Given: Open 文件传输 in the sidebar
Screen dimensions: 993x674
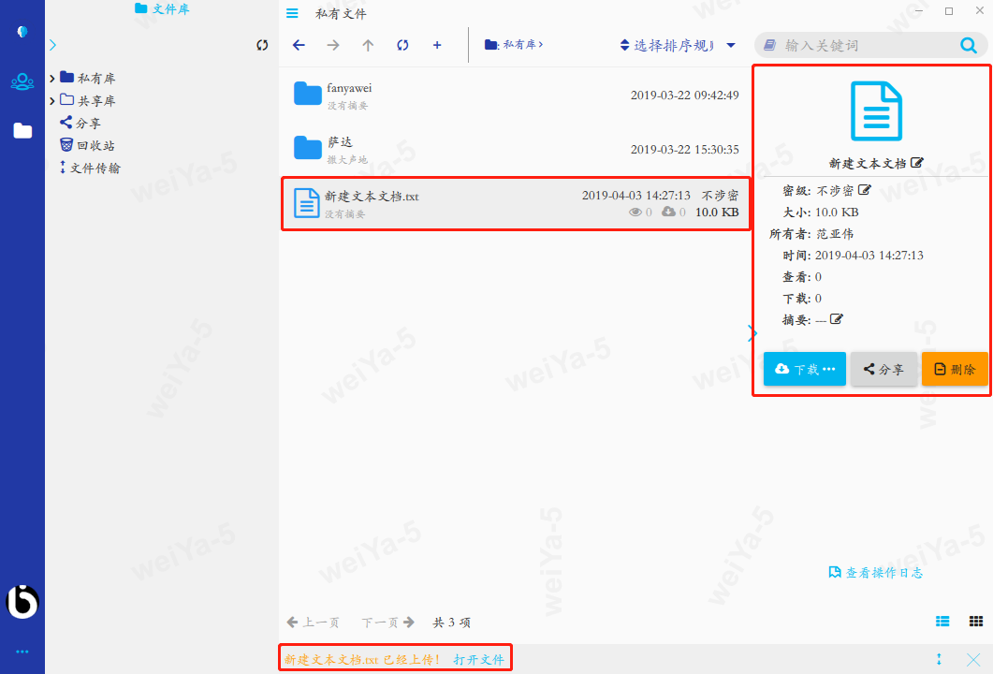Looking at the screenshot, I should click(90, 168).
